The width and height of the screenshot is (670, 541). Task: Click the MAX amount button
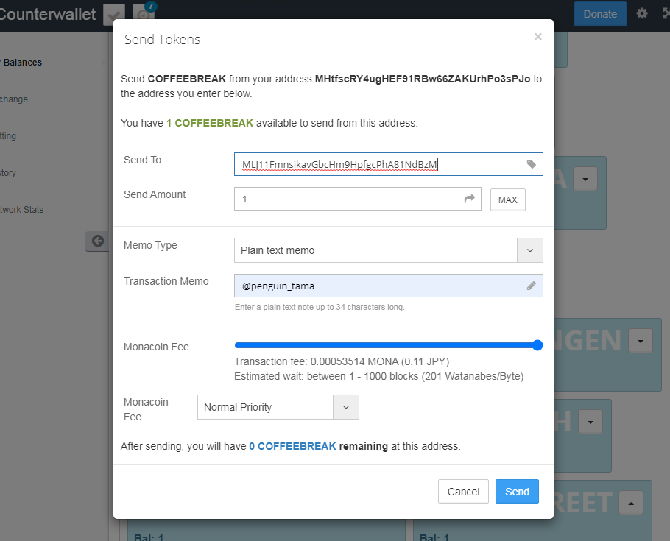click(507, 199)
